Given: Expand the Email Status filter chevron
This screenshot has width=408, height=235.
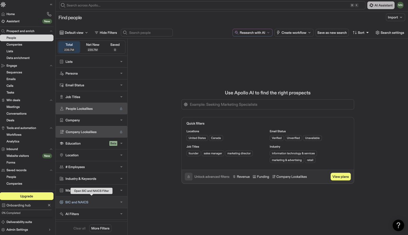Looking at the screenshot, I should point(121,85).
